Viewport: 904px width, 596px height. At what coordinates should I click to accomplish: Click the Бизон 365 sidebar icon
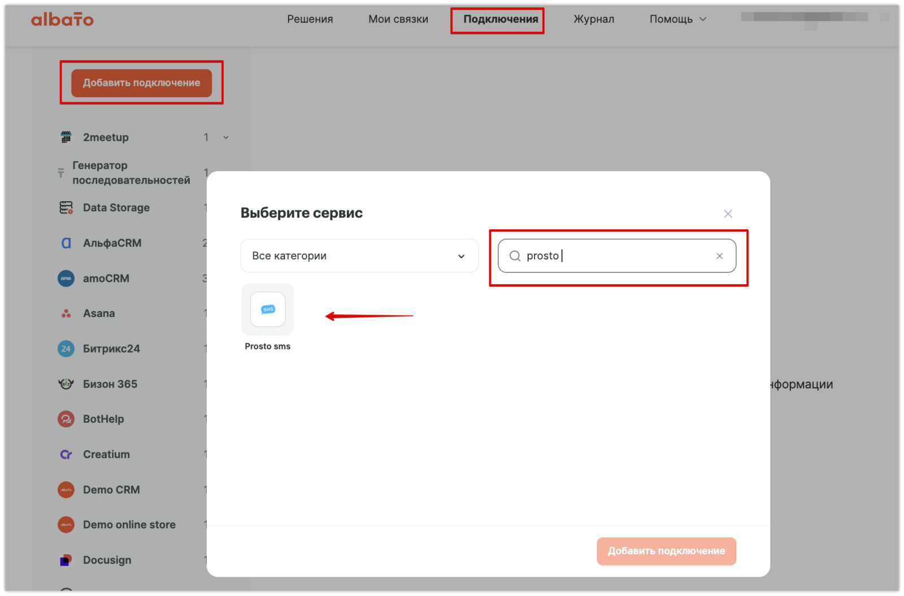66,384
